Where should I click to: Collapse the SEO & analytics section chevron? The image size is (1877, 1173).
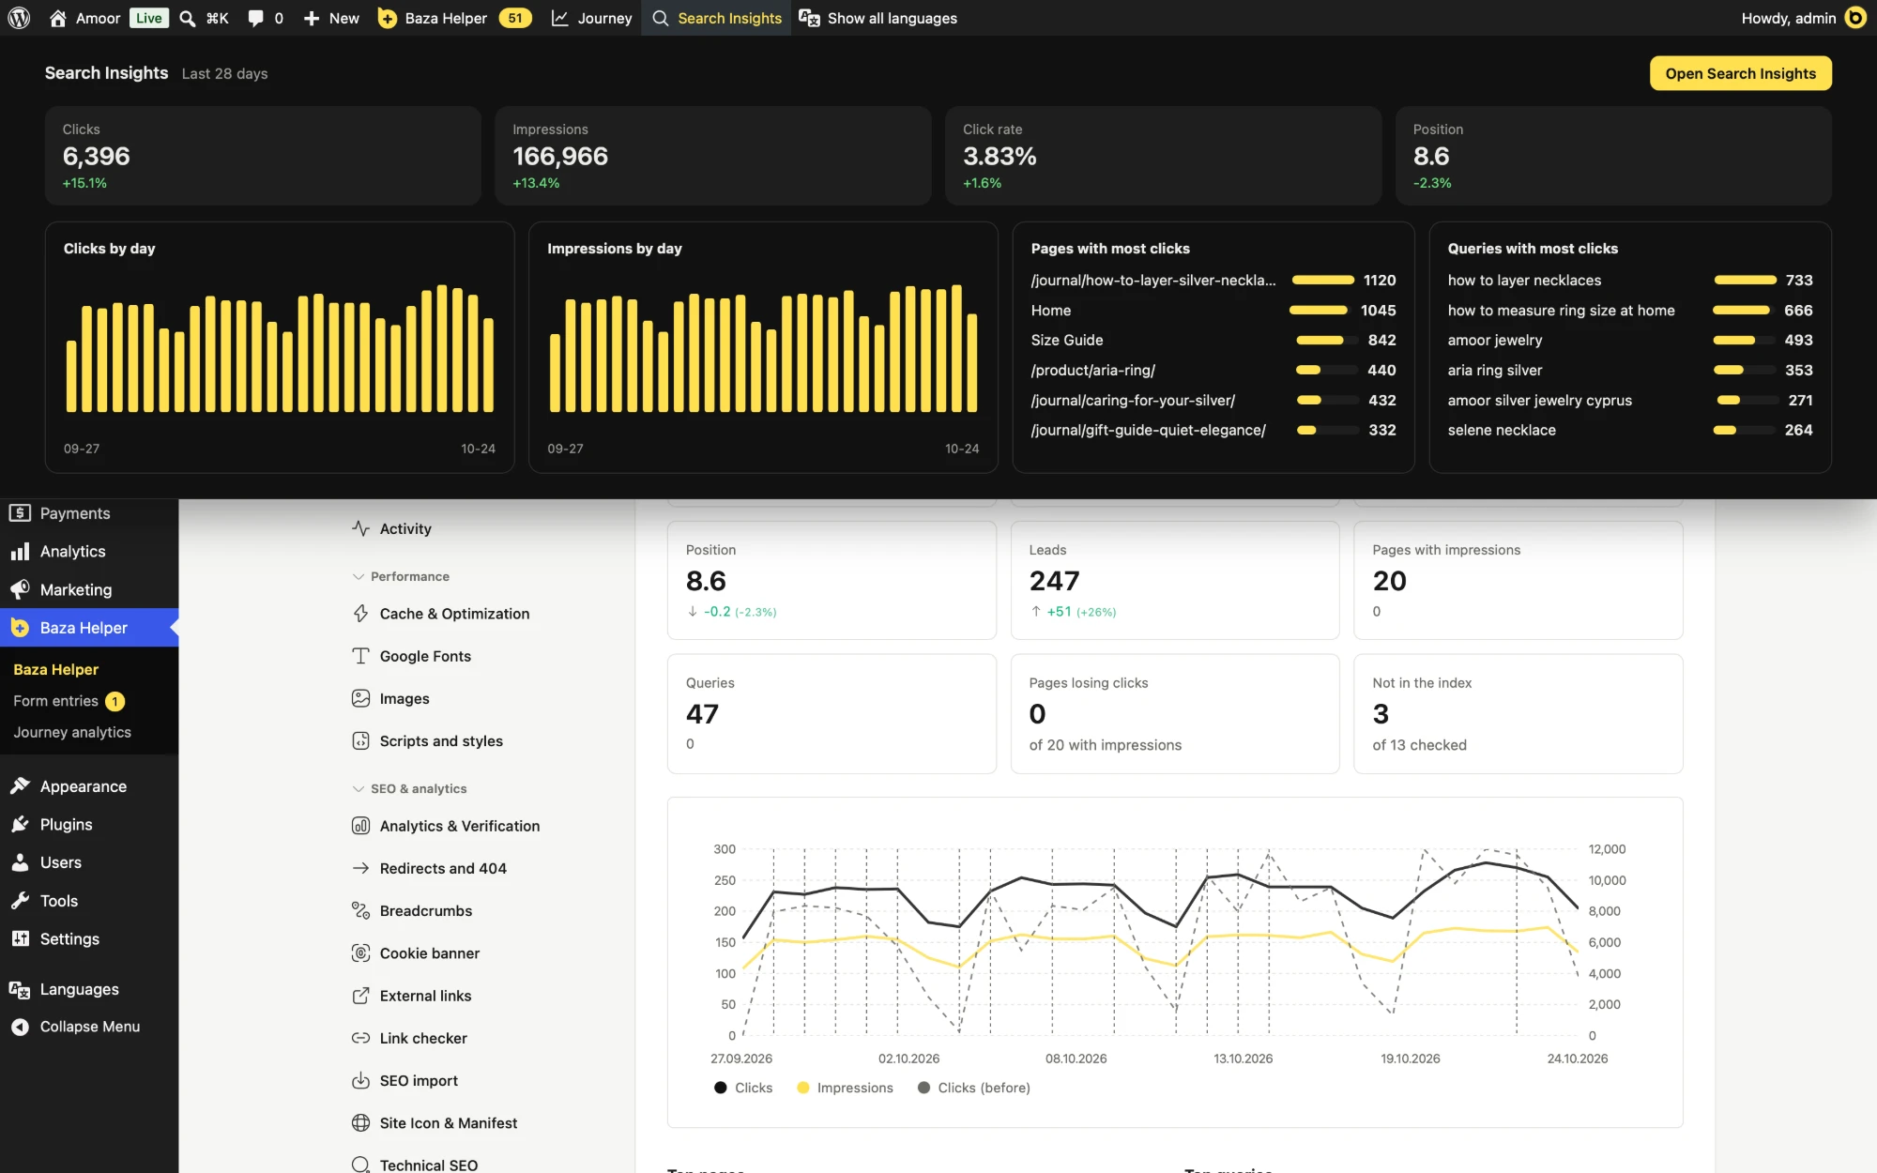(x=358, y=788)
